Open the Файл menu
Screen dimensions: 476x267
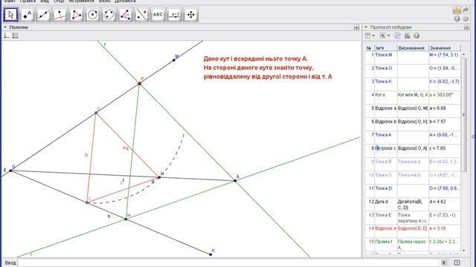[x=10, y=1]
